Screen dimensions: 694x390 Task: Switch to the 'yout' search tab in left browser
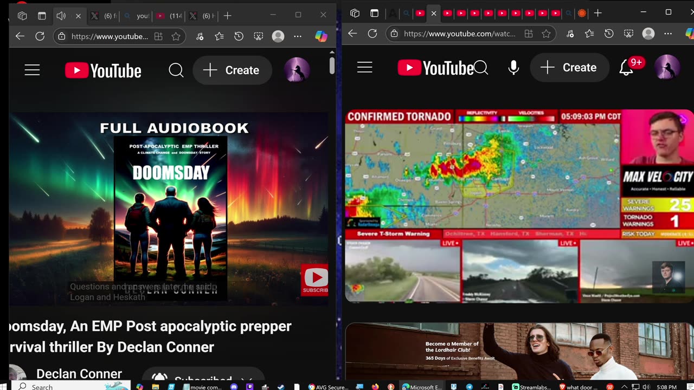click(137, 16)
